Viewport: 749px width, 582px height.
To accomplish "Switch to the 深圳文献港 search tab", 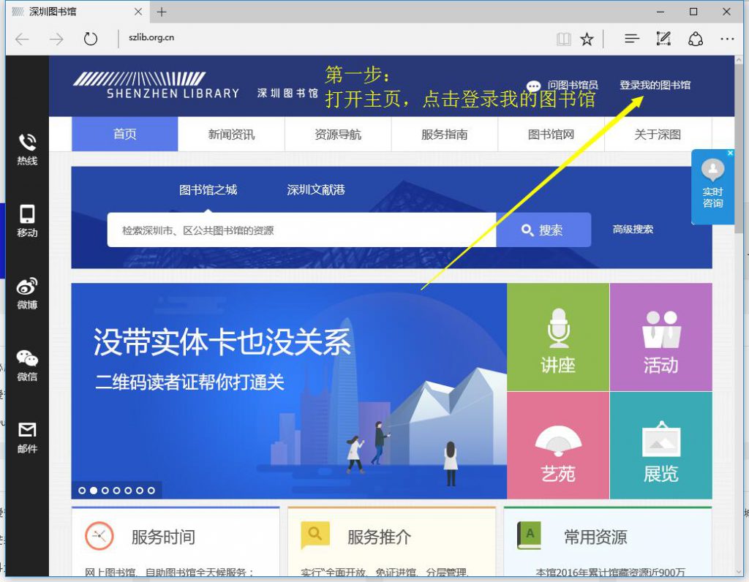I will pos(315,190).
